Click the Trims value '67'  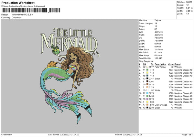click(x=156, y=29)
